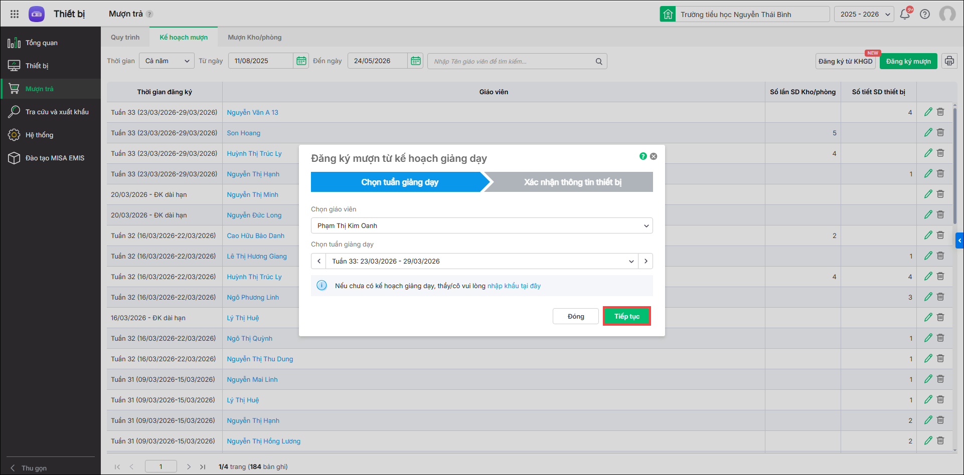This screenshot has height=475, width=964.
Task: Open the apps grid launcher icon
Action: pos(15,14)
